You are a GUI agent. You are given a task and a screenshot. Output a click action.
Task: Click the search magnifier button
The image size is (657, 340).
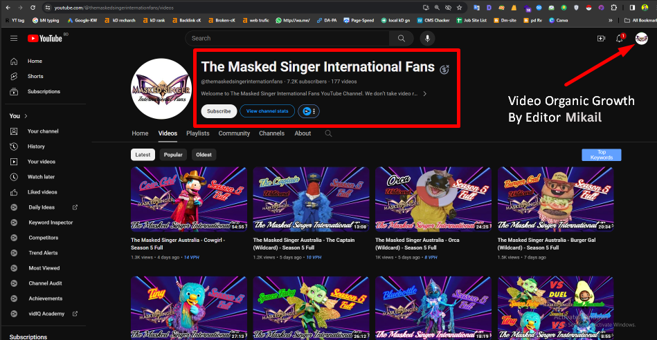point(401,39)
